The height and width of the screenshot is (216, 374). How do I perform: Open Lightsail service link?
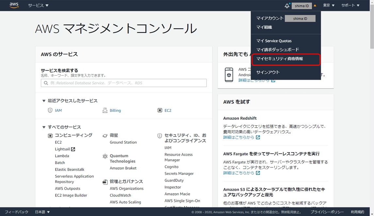click(x=62, y=149)
